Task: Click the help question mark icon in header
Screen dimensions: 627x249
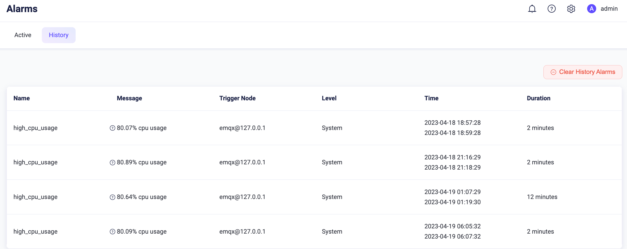Action: 551,9
